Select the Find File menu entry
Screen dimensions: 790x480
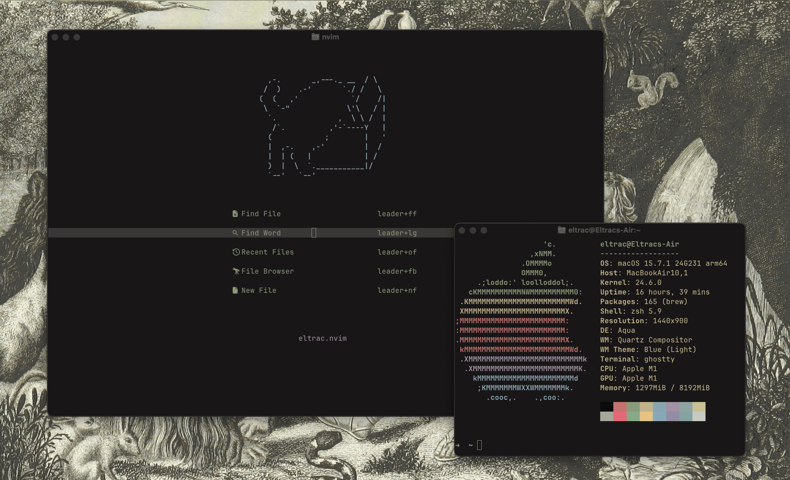pos(261,214)
